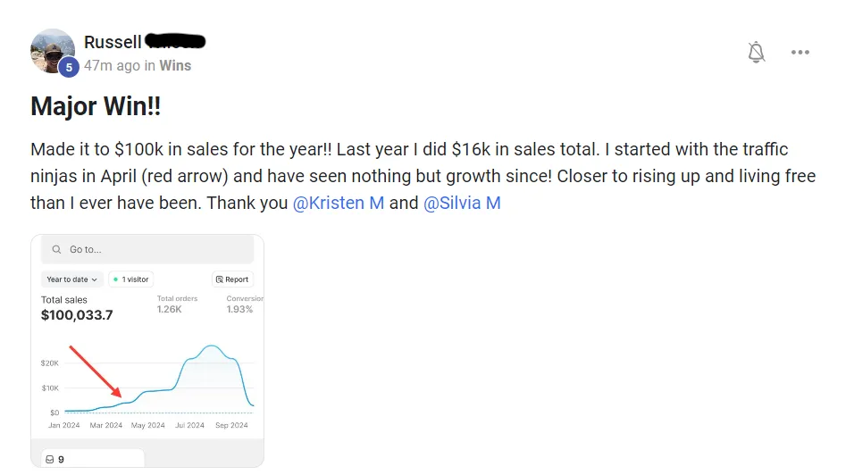Open the Wins category link

tap(175, 65)
